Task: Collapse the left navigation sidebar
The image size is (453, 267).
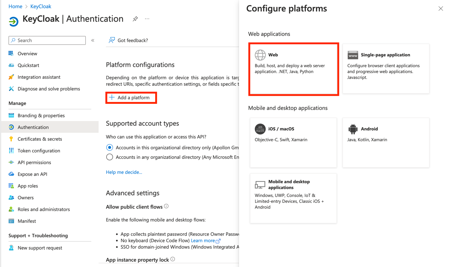Action: (x=93, y=40)
